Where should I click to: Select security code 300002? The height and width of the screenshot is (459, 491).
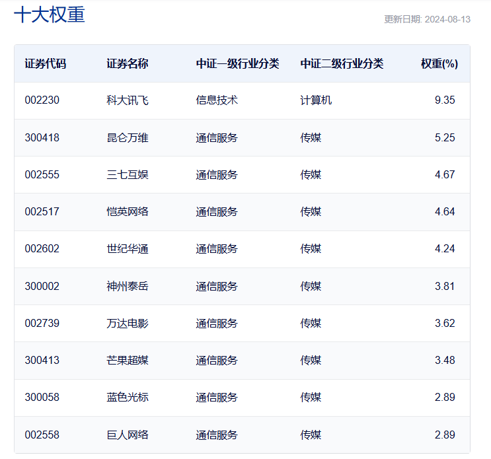click(x=42, y=286)
